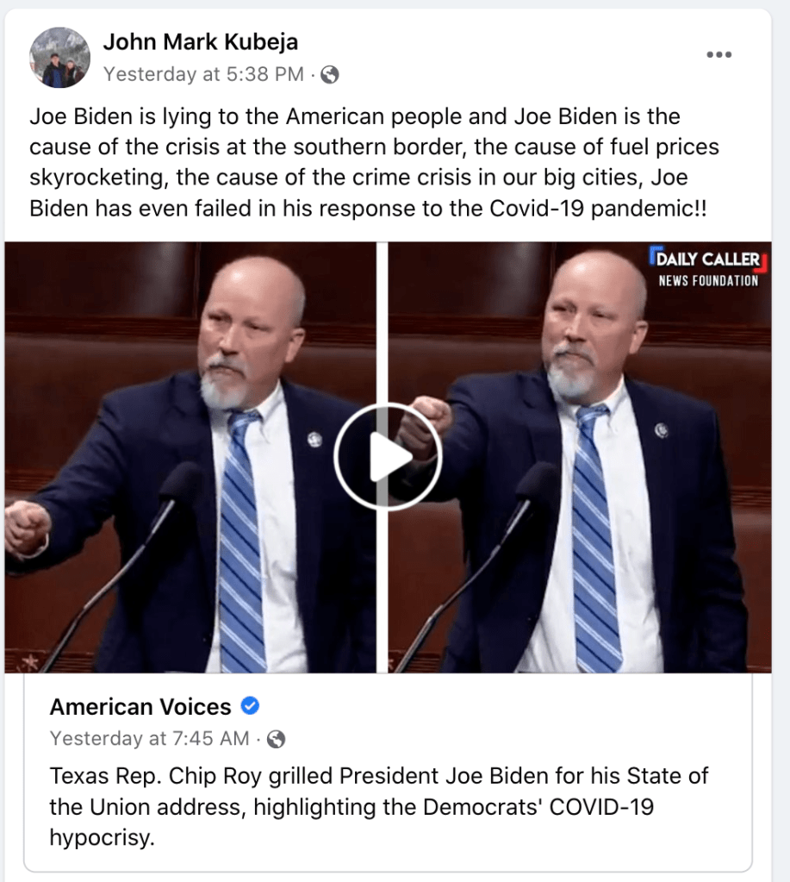Click the left video frame with outstretched arm

pyautogui.click(x=190, y=457)
